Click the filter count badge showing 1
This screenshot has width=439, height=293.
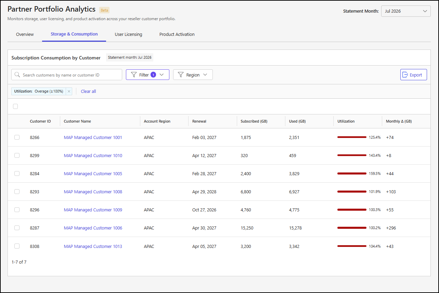(153, 75)
